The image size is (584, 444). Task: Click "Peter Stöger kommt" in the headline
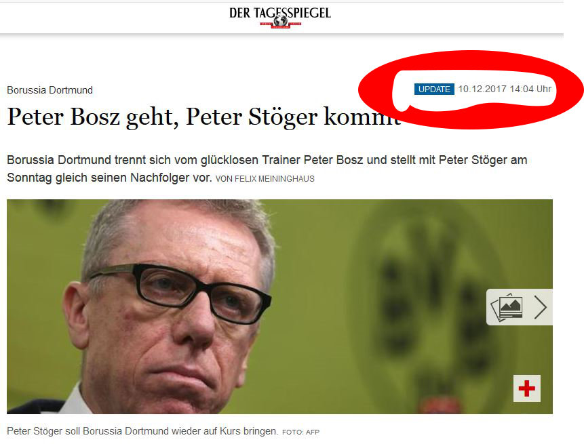coord(293,117)
